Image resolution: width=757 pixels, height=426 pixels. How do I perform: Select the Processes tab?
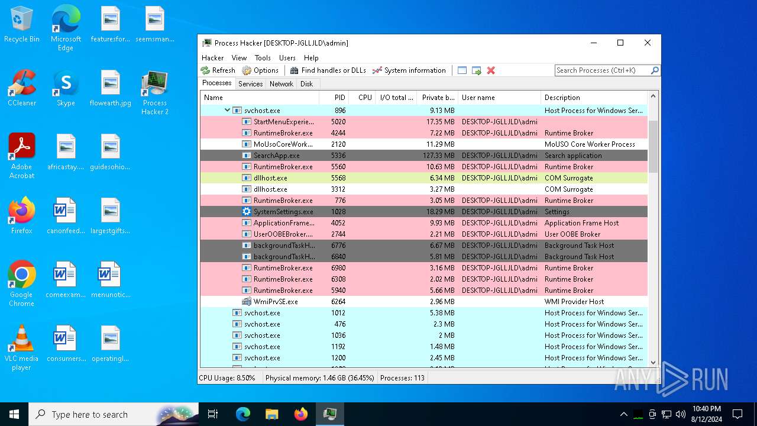(x=217, y=83)
